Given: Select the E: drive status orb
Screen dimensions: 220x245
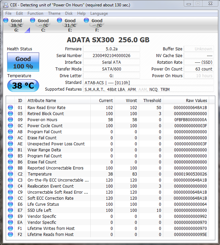Looking at the screenshot, I should (x=59, y=20).
